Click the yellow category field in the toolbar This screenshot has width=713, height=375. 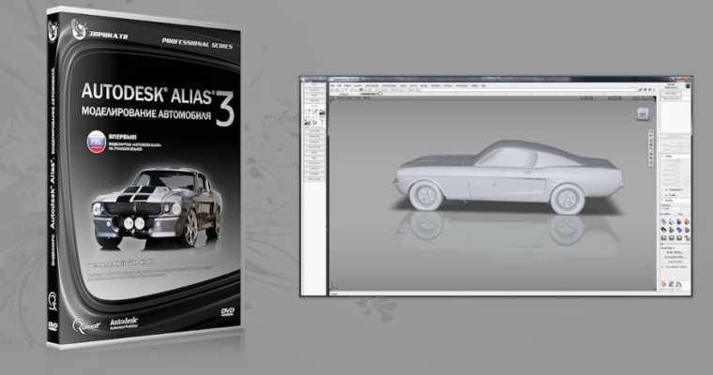[x=369, y=94]
